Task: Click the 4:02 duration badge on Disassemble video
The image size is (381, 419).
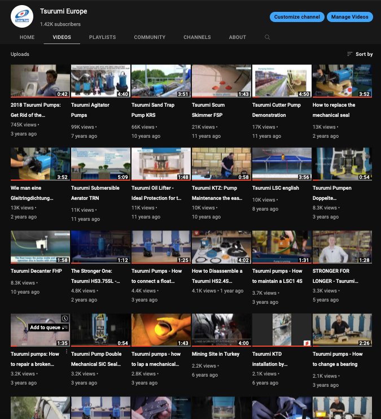Action: tap(243, 260)
